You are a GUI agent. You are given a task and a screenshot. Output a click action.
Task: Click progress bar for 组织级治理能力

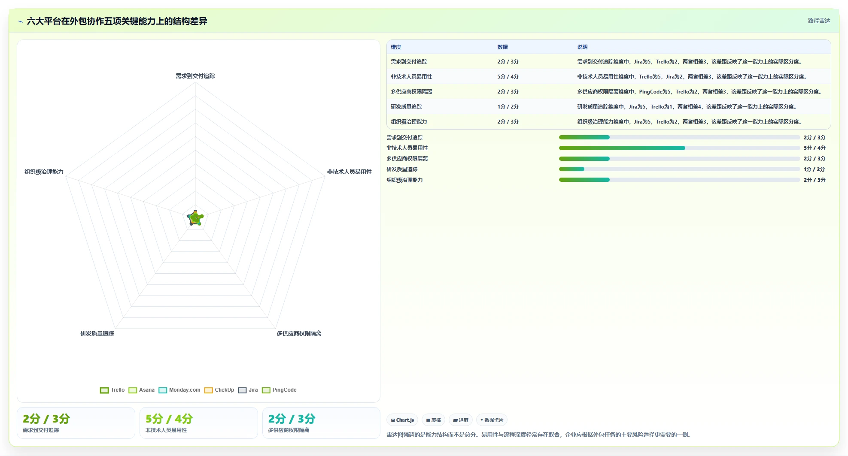tap(679, 180)
